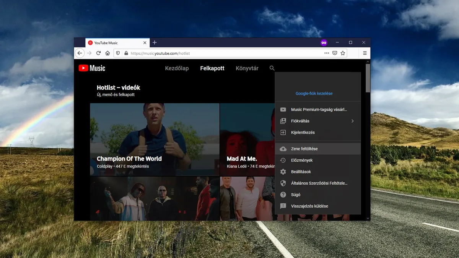
Task: Open Google-fiók kezelése
Action: tap(314, 93)
